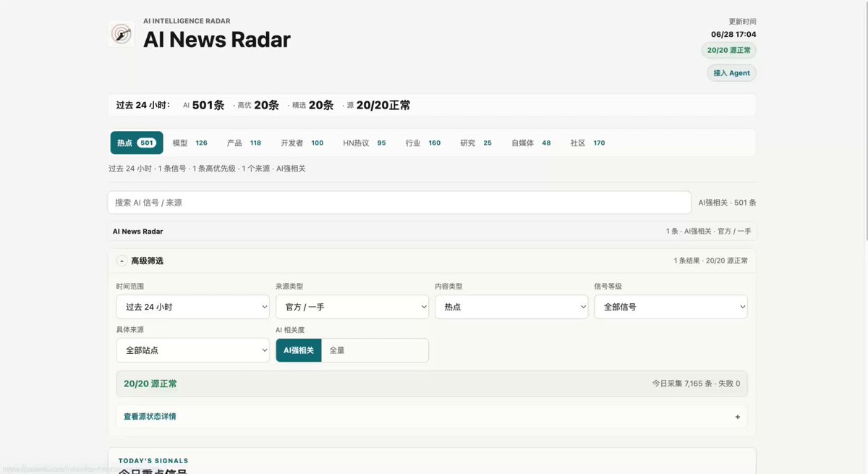Focus the 搜索 AI 信号 / 来源 search field
Screen dimensions: 868x474
pyautogui.click(x=399, y=203)
